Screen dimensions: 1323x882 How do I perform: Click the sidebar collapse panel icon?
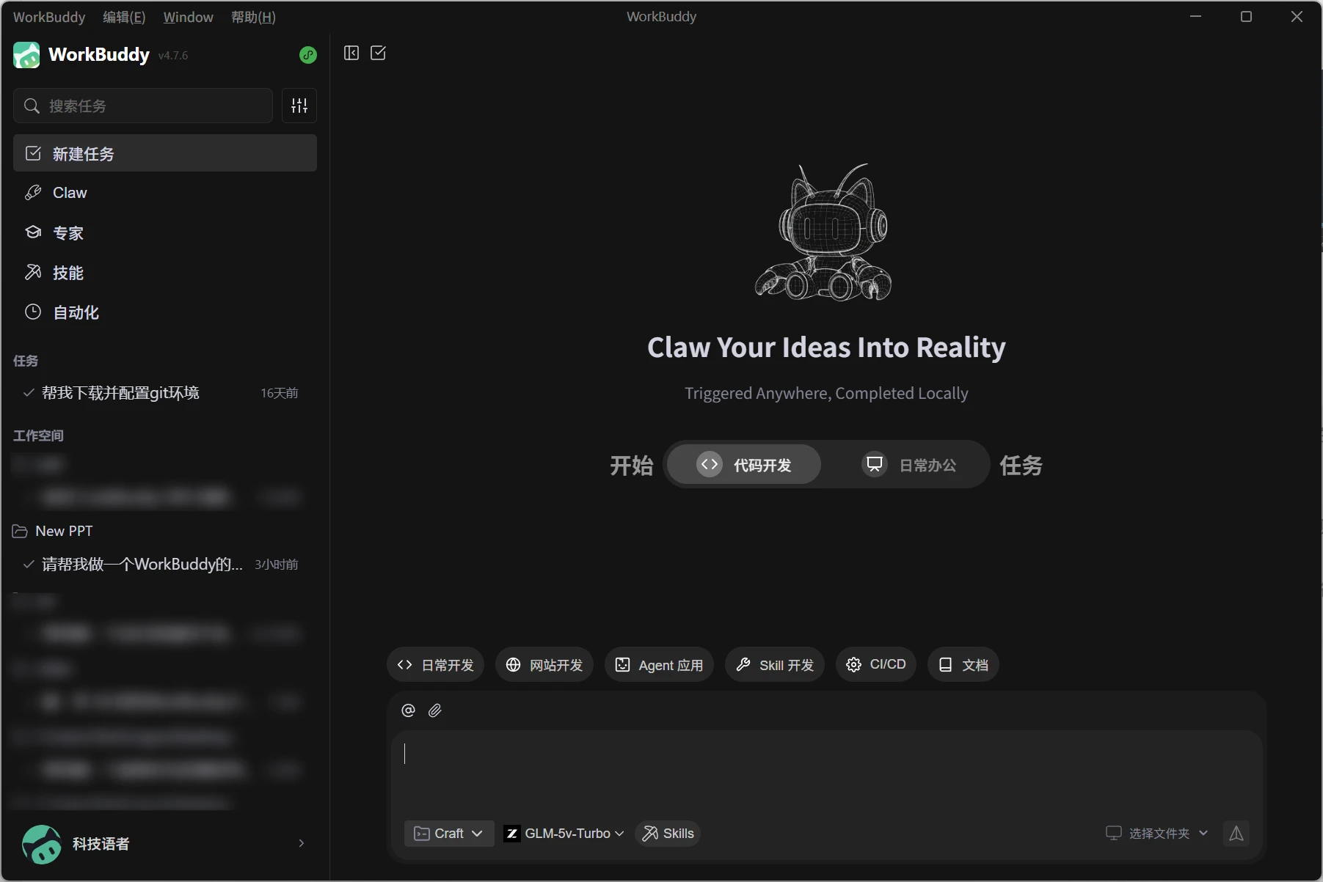pyautogui.click(x=351, y=53)
